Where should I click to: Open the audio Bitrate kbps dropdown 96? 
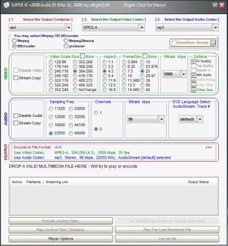pyautogui.click(x=146, y=119)
